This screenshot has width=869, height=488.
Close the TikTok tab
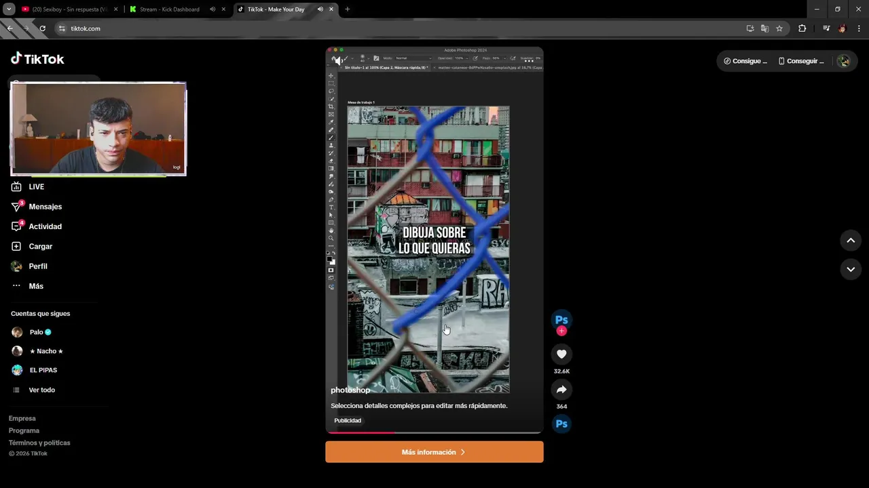[x=331, y=9]
